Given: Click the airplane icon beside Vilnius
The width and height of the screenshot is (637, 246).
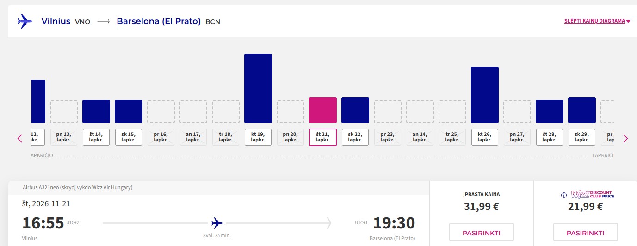Looking at the screenshot, I should click(25, 21).
